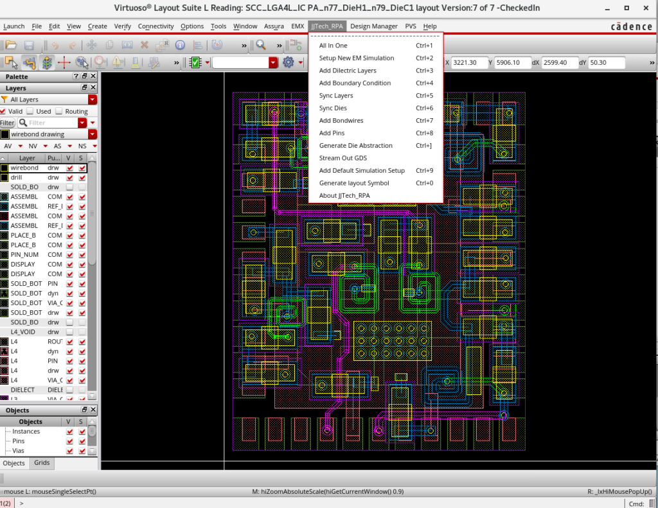
Task: Enable the Routing layers checkbox
Action: pyautogui.click(x=58, y=111)
